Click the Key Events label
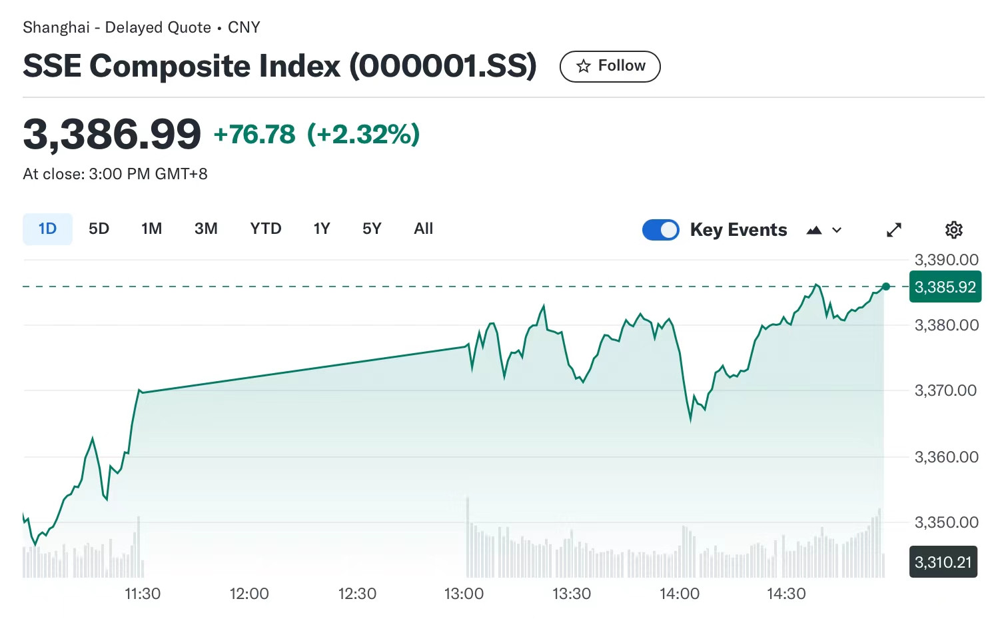Image resolution: width=1006 pixels, height=625 pixels. [739, 230]
